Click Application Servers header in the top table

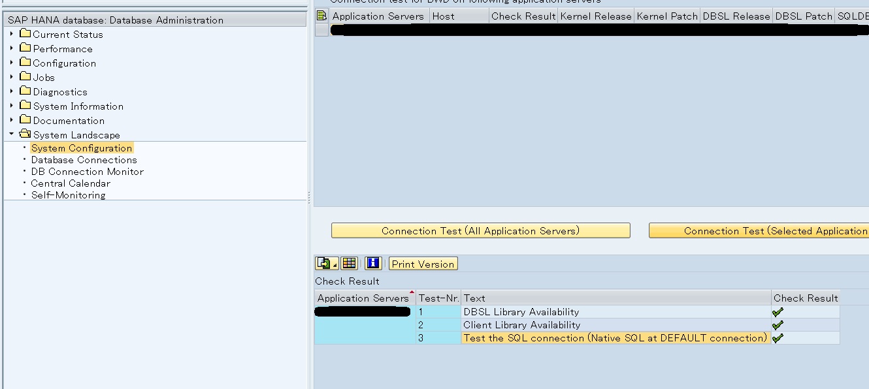click(379, 16)
